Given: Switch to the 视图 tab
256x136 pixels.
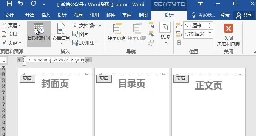Looking at the screenshot, I should coord(143,15).
